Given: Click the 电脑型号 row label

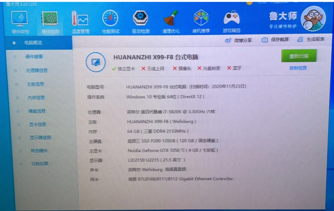Looking at the screenshot, I should pos(95,87).
